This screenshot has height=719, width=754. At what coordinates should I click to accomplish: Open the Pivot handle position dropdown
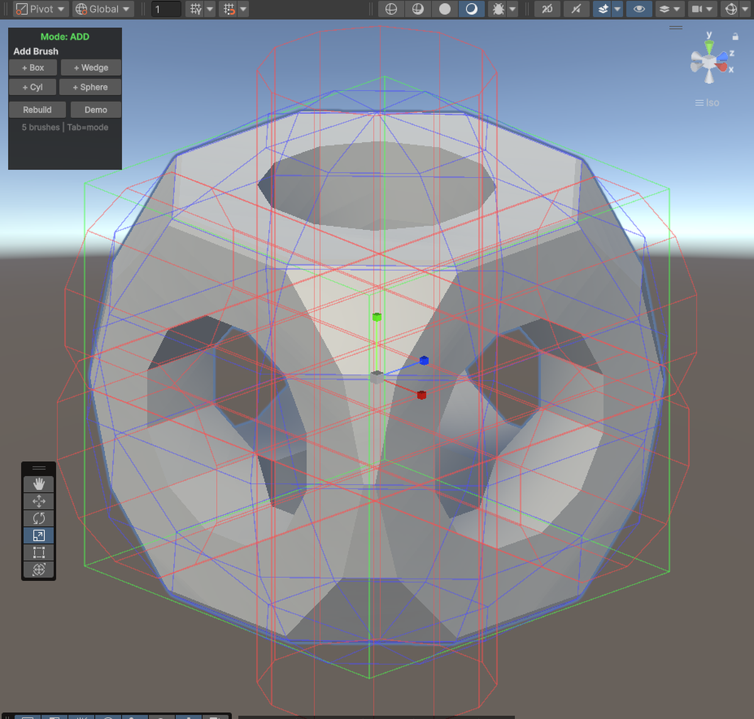coord(39,9)
